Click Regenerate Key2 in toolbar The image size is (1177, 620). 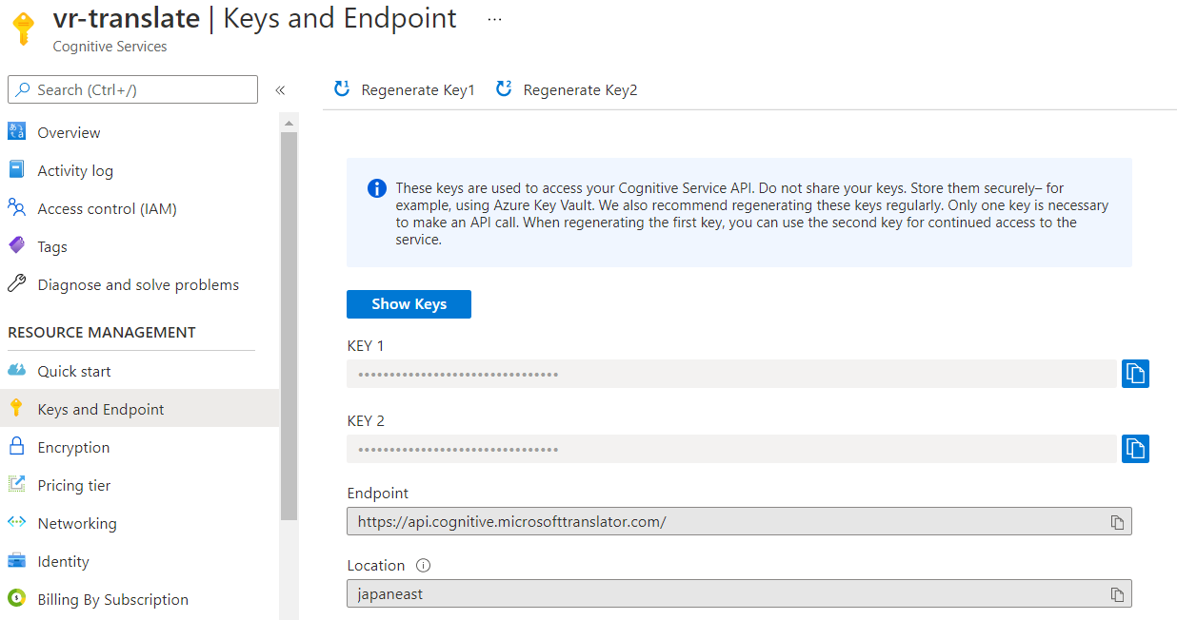click(568, 90)
